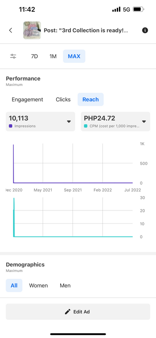Tap the back arrow icon
Viewport: 156px width, 338px height.
pos(11,30)
